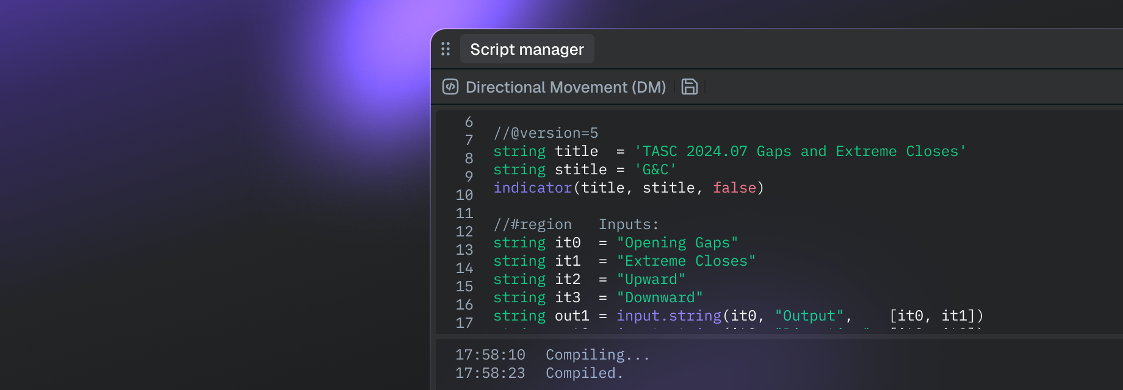
Task: Click the false keyword in indicator call
Action: pyautogui.click(x=734, y=188)
